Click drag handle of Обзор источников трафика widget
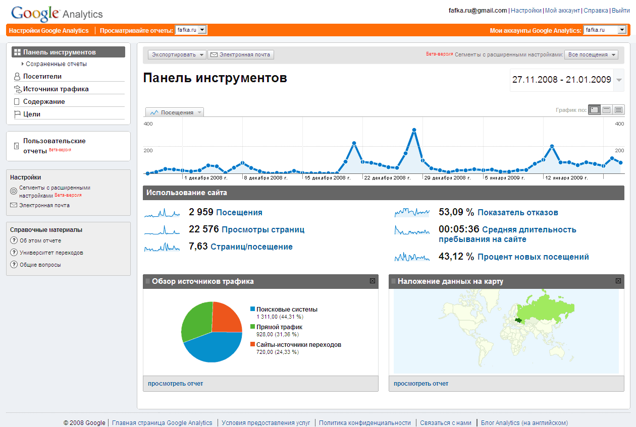This screenshot has height=427, width=636. 147,281
